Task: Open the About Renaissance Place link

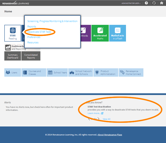Action: (x=110, y=135)
